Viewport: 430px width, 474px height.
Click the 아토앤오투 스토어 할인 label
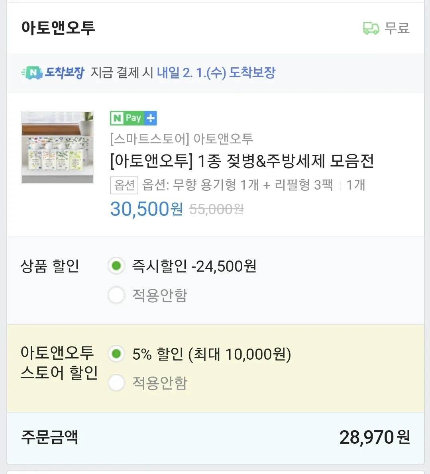[x=59, y=363]
